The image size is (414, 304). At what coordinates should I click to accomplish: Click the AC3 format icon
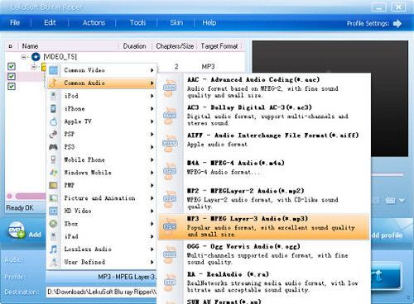170,115
